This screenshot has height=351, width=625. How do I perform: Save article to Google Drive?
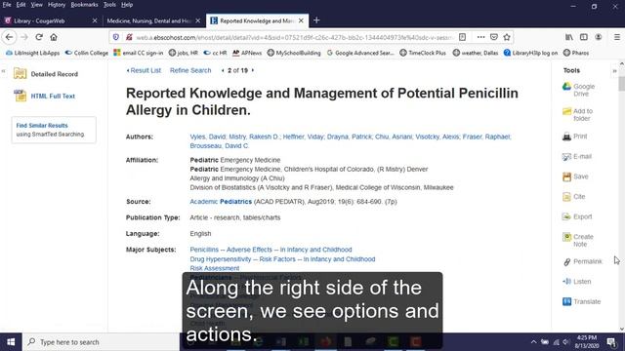coord(579,90)
